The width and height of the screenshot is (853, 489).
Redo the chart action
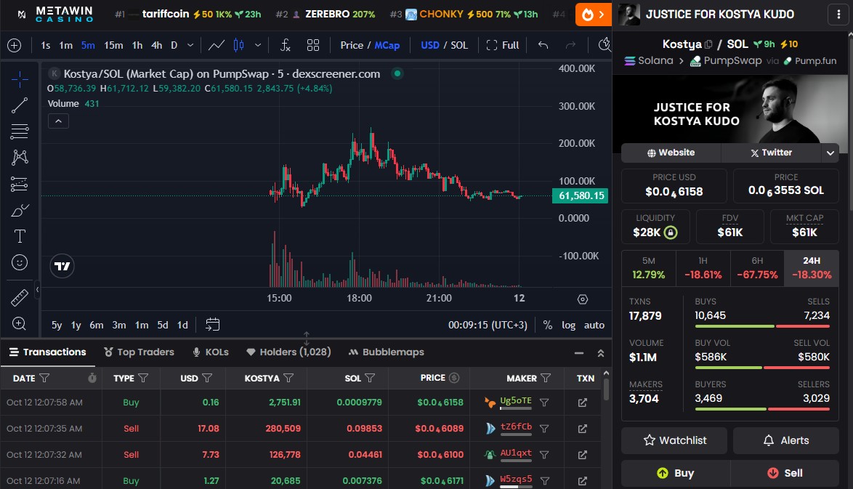pyautogui.click(x=570, y=45)
